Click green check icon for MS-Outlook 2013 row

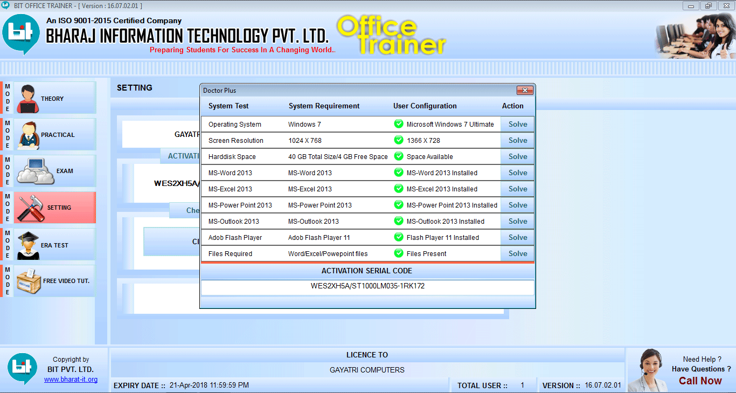point(399,221)
